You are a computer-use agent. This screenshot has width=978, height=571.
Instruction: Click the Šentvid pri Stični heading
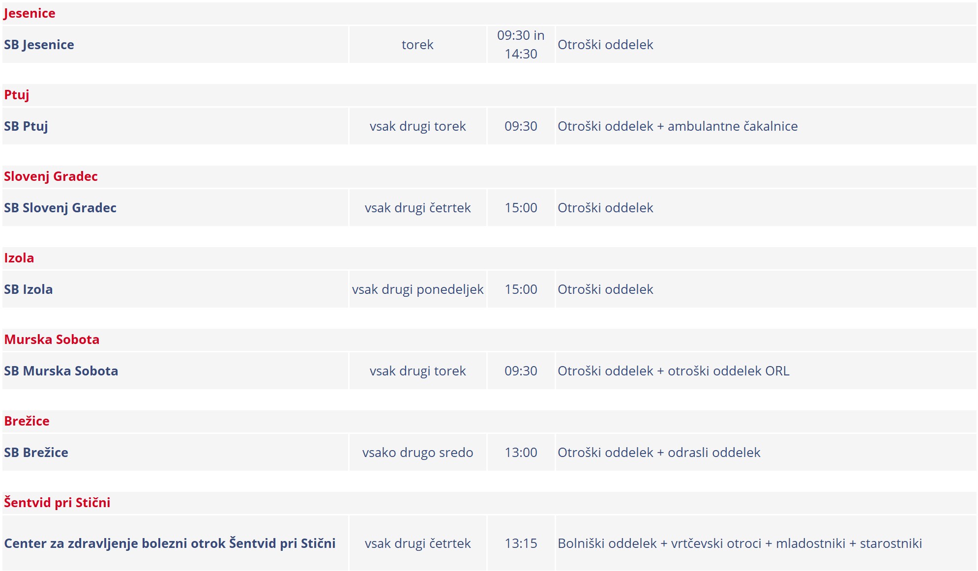click(57, 503)
